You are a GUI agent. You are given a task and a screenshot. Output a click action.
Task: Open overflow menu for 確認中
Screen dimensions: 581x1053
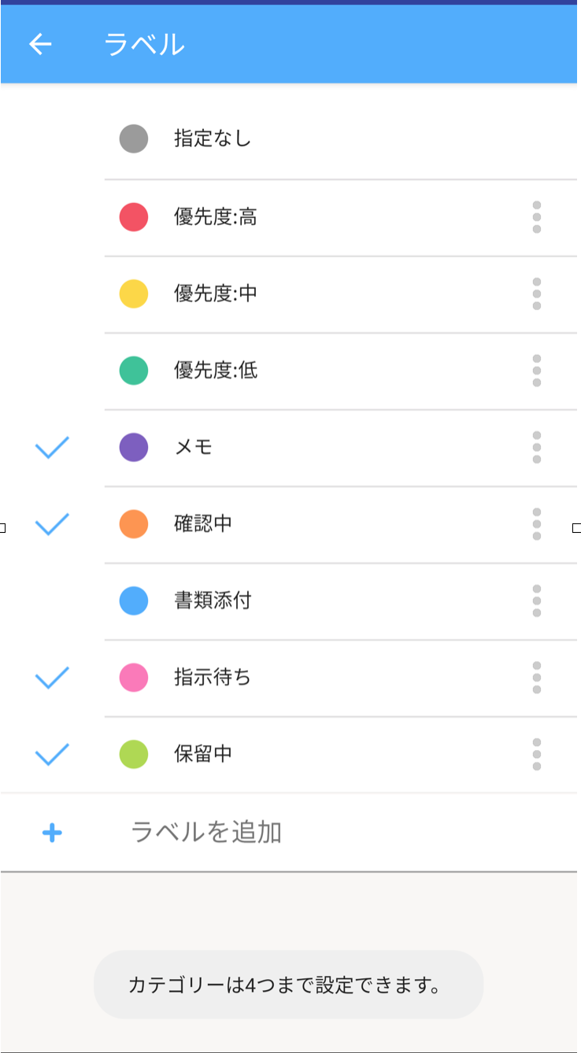point(537,524)
